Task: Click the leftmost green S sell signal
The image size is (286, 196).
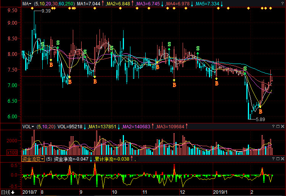Action: [x=58, y=43]
